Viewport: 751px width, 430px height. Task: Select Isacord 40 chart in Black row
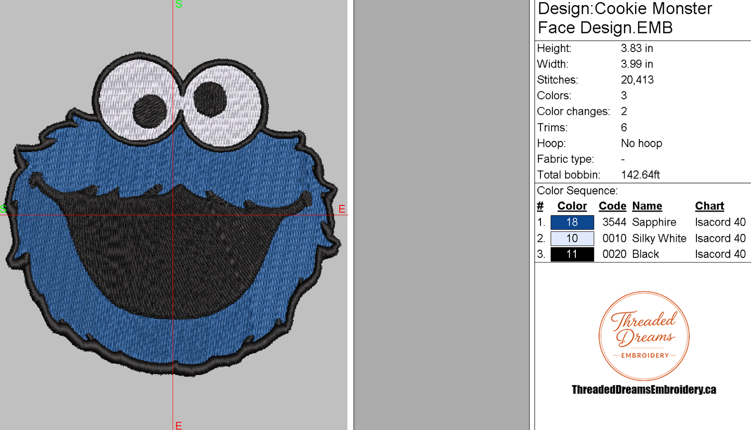pos(720,254)
